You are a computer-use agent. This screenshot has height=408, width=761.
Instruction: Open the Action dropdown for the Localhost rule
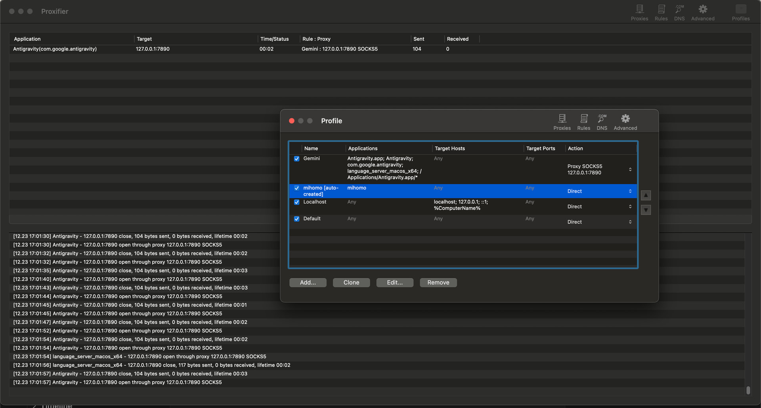(630, 207)
